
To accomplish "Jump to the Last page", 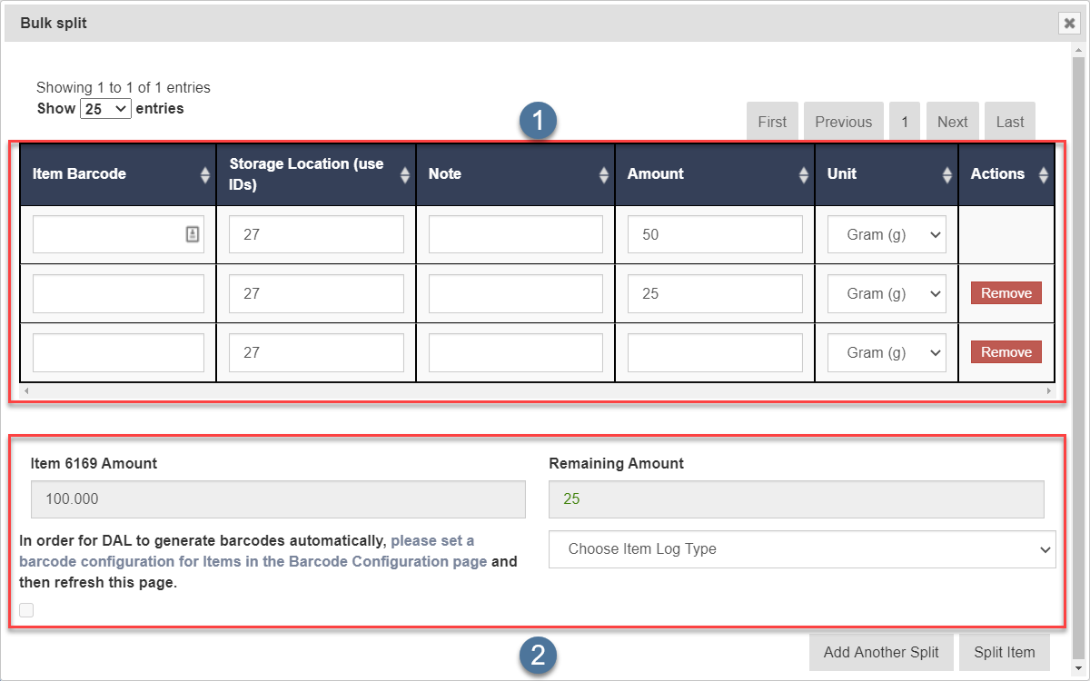I will pos(1009,122).
